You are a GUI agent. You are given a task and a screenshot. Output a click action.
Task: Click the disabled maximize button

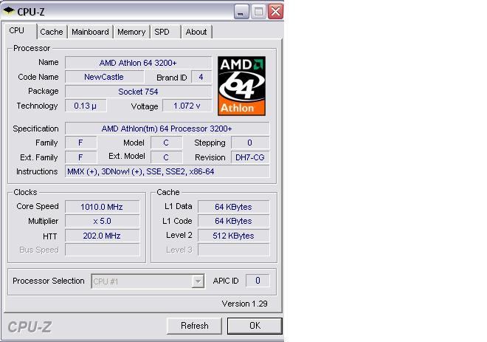tap(258, 12)
